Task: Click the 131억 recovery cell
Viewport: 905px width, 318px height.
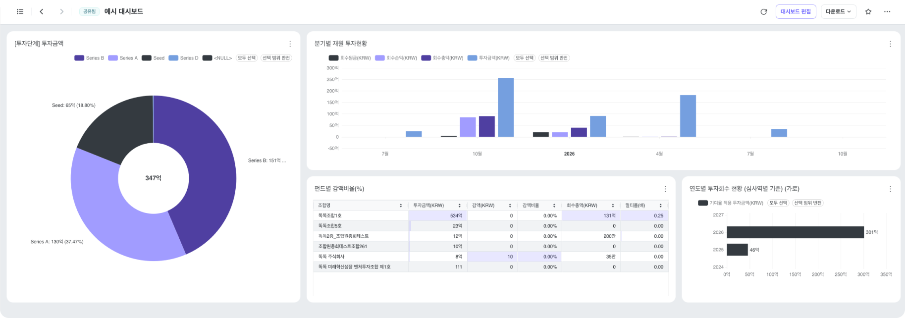Action: coord(591,215)
